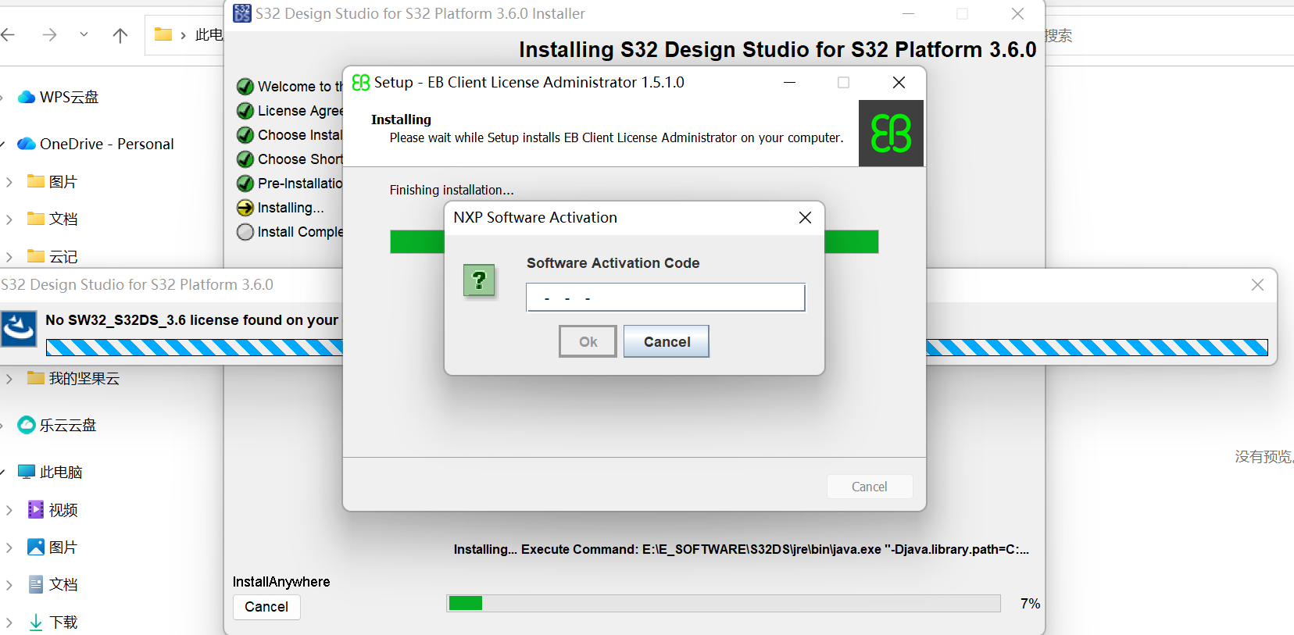The height and width of the screenshot is (635, 1294).
Task: Open the 我的坚果云 folder
Action: point(84,379)
